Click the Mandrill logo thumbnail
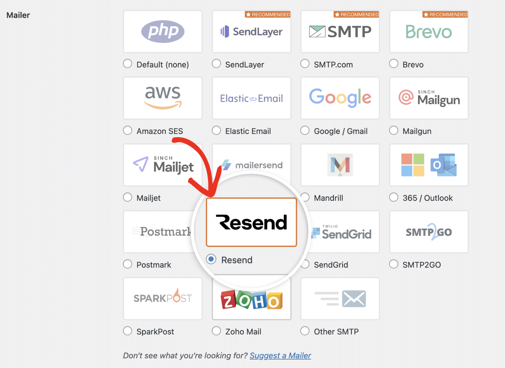The height and width of the screenshot is (368, 505). tap(340, 165)
